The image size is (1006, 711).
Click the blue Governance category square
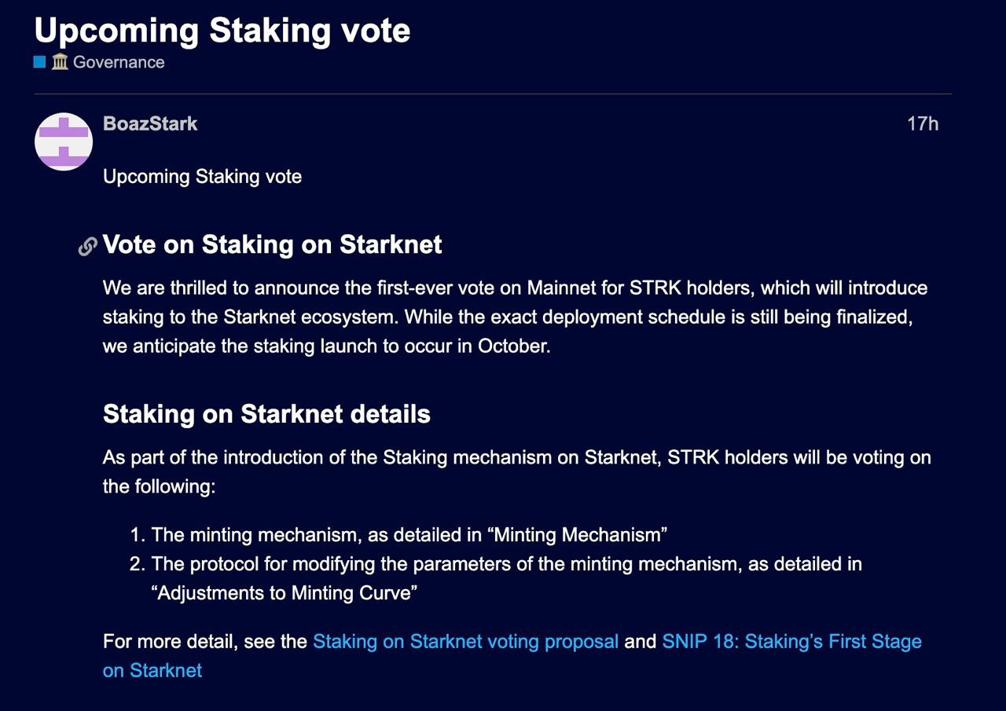[x=39, y=62]
